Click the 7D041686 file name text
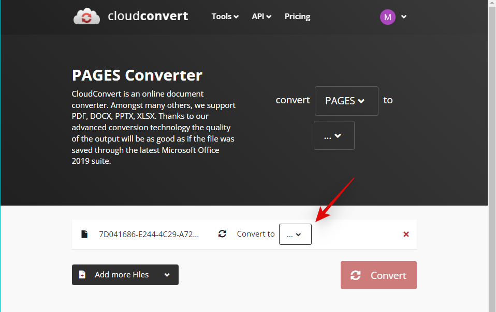This screenshot has width=496, height=312. click(x=148, y=233)
